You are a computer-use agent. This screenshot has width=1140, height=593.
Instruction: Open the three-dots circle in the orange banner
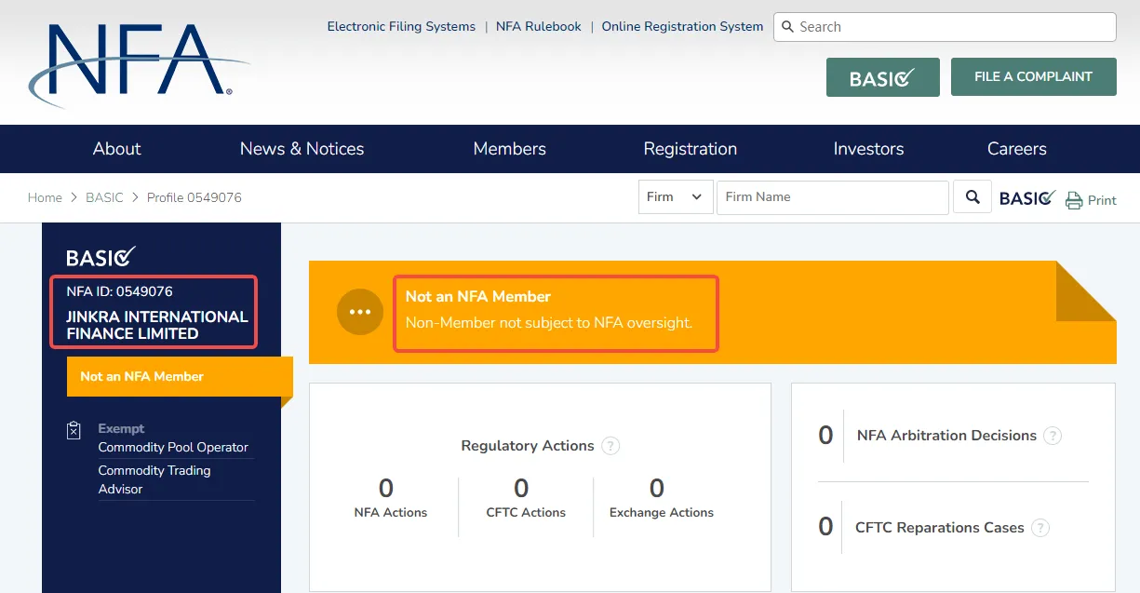[360, 312]
